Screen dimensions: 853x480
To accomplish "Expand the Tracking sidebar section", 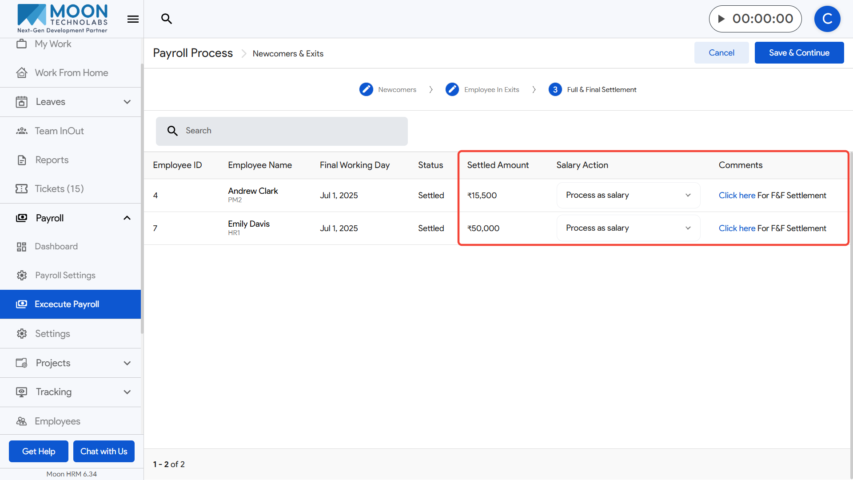I will click(x=127, y=392).
